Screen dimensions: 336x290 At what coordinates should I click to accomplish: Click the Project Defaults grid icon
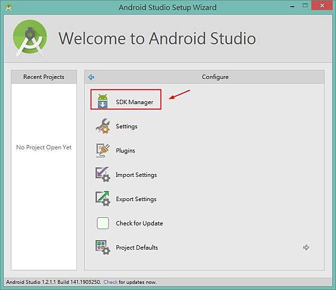coord(102,247)
